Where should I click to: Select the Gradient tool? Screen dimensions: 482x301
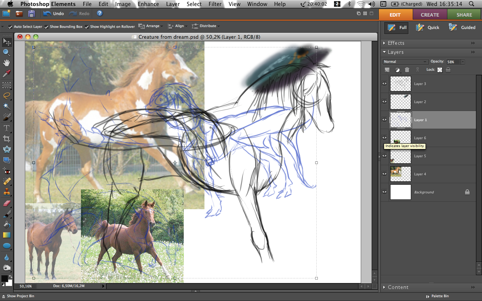(6, 235)
